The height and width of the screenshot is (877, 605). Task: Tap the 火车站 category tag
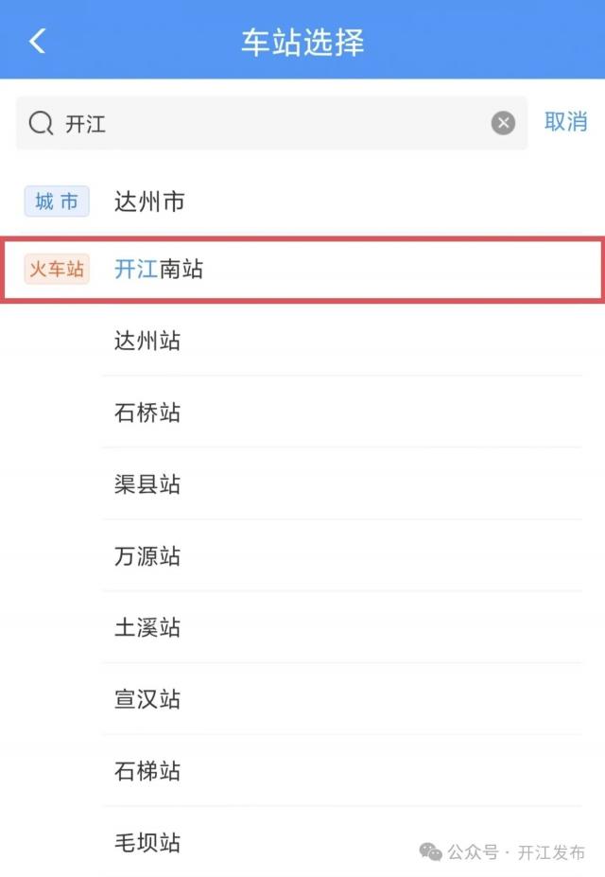coord(57,270)
